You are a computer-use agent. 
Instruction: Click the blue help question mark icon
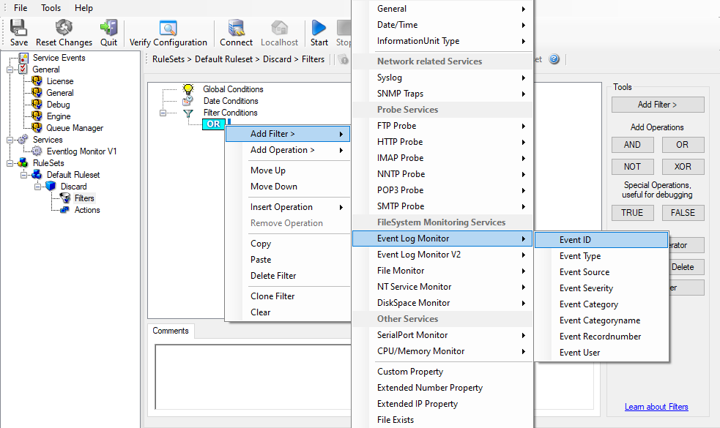[x=554, y=59]
